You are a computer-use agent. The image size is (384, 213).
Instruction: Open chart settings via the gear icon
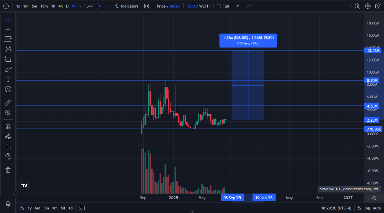pyautogui.click(x=367, y=6)
